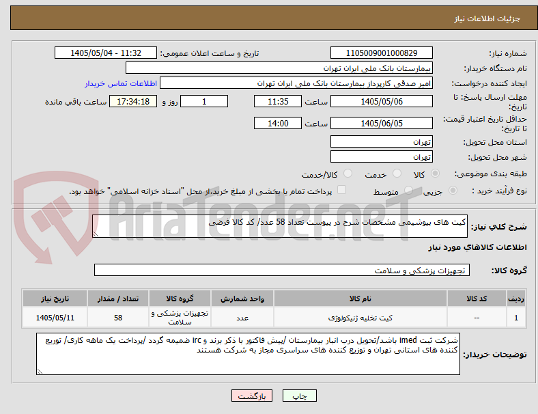Click the goods group field تجهیزات پزشکی و سلامت

282,270
